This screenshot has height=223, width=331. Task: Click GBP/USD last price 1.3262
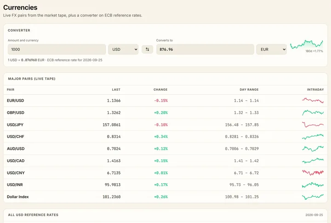(114, 113)
